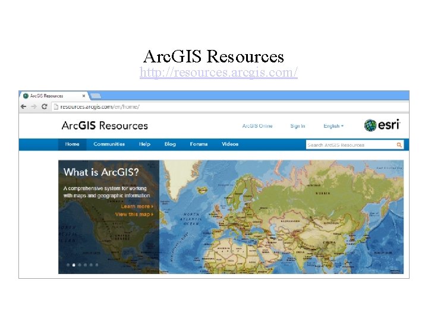Click the browser back arrow
Screen dimensions: 428x321
tap(23, 107)
